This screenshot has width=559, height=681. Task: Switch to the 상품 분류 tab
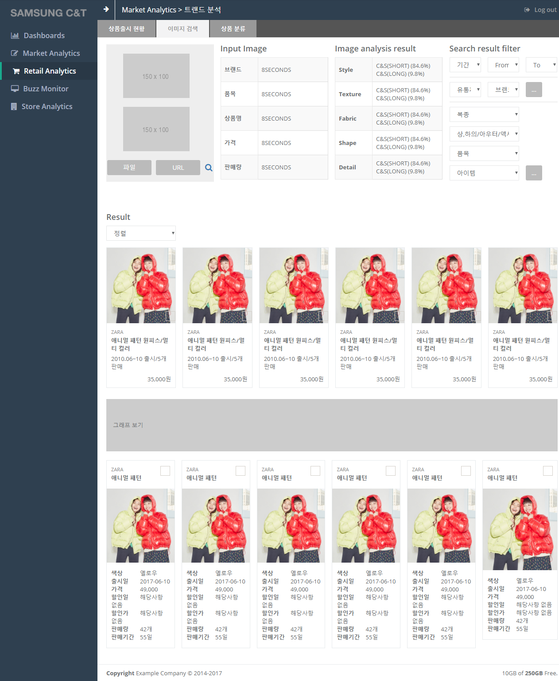click(x=233, y=29)
